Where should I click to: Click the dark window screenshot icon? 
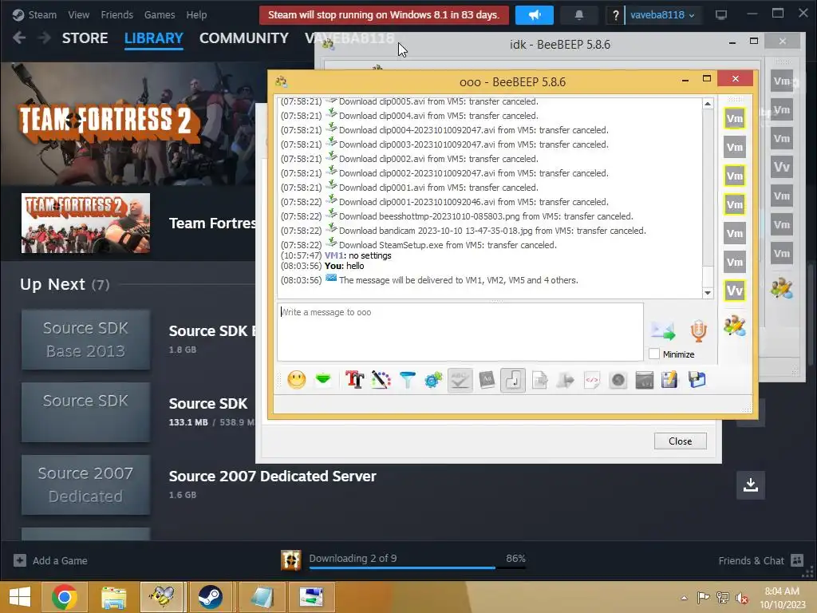click(645, 380)
